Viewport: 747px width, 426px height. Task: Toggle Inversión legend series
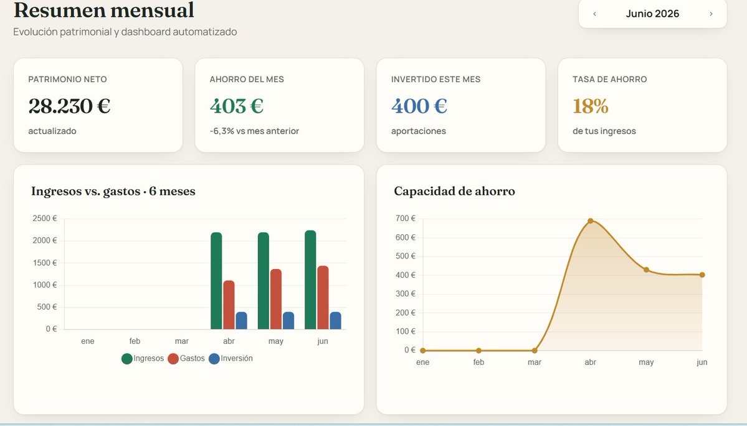coord(231,358)
